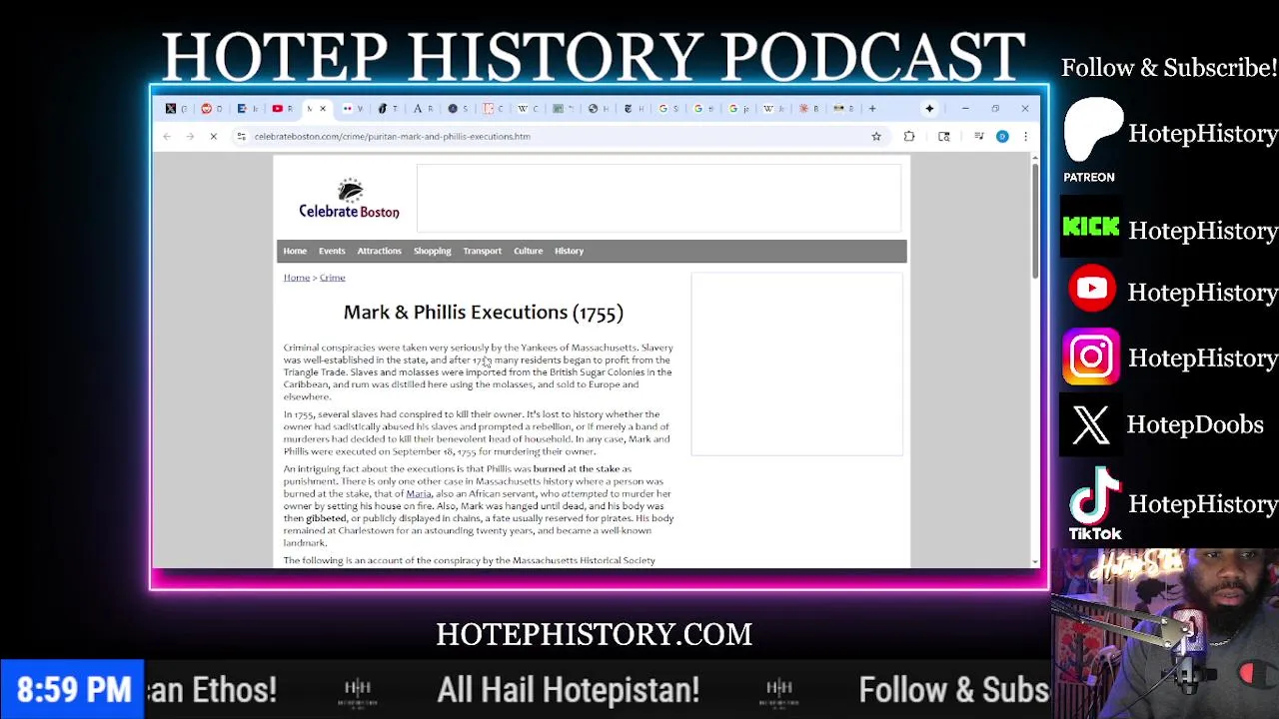Click the scrollbar down arrow
1279x719 pixels.
[1034, 561]
